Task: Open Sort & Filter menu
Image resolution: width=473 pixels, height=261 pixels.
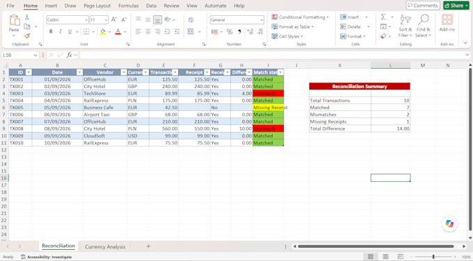Action: (x=405, y=26)
